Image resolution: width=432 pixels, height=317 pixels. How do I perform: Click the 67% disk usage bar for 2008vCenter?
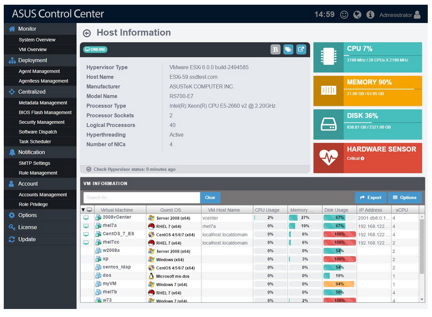tap(339, 218)
